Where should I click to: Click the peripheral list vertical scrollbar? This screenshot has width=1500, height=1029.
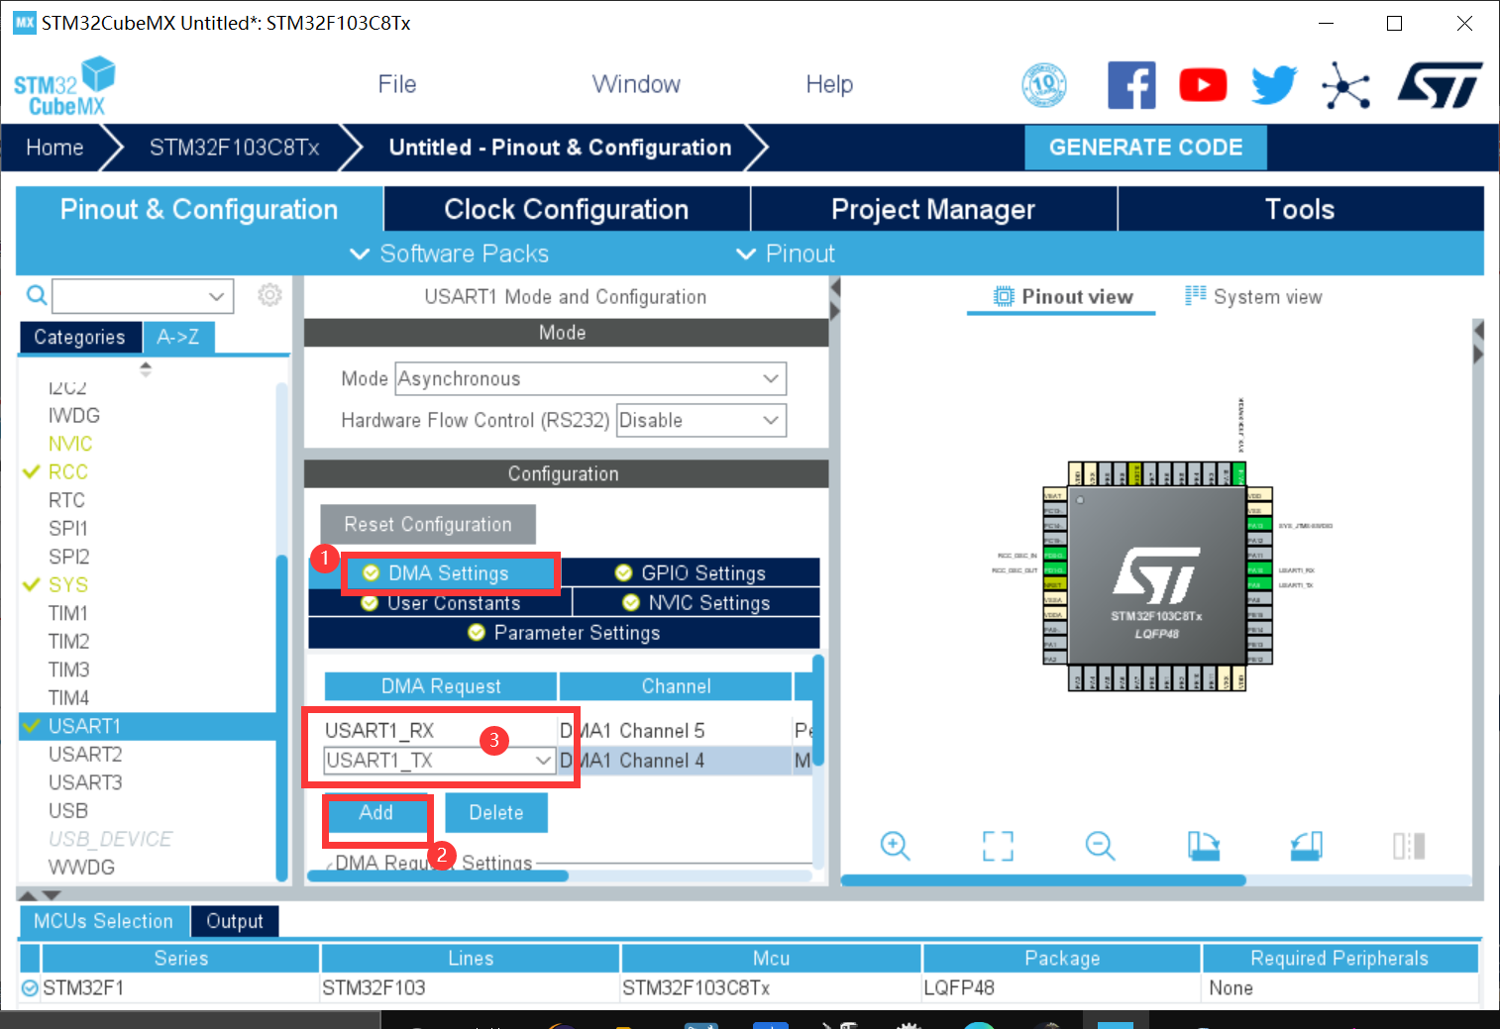point(281,718)
